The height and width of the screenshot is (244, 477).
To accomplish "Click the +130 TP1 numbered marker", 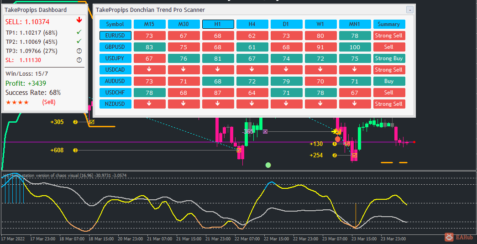I will point(335,144).
